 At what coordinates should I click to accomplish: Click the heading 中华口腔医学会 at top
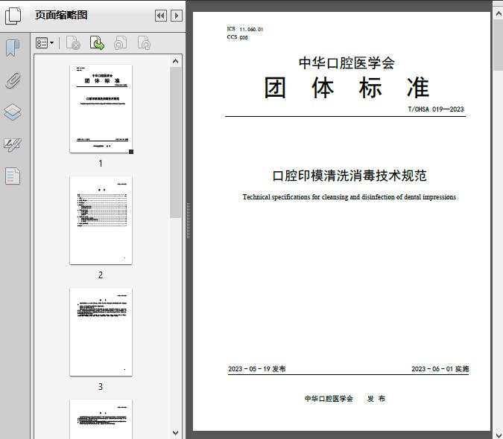coord(347,63)
